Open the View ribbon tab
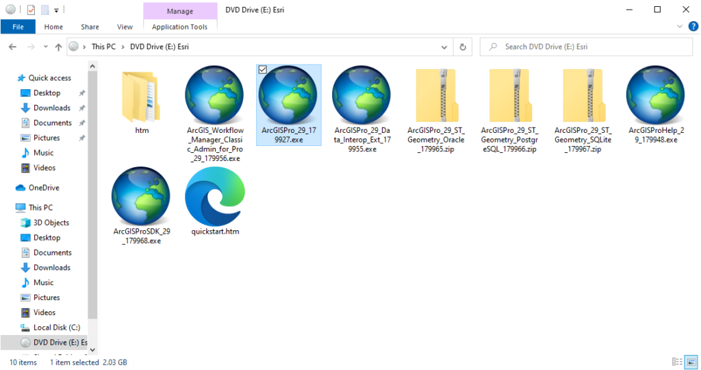Image resolution: width=701 pixels, height=370 pixels. pyautogui.click(x=125, y=27)
